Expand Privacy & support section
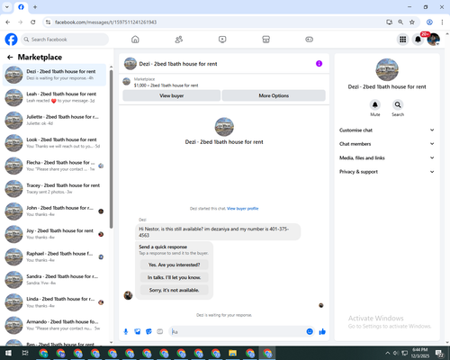The width and height of the screenshot is (450, 360). pos(387,172)
